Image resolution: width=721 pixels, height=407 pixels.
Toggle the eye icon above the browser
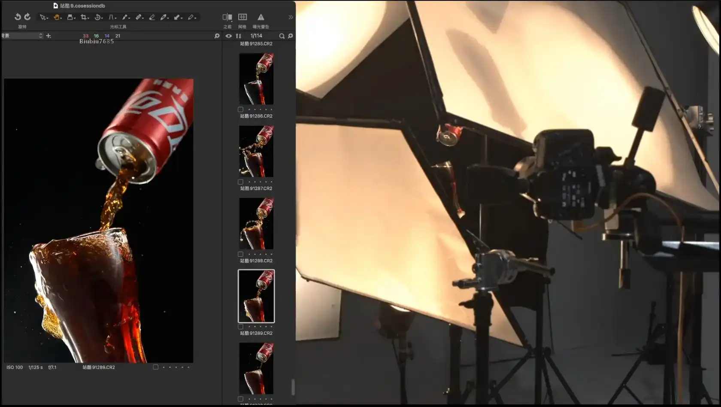[x=229, y=36]
